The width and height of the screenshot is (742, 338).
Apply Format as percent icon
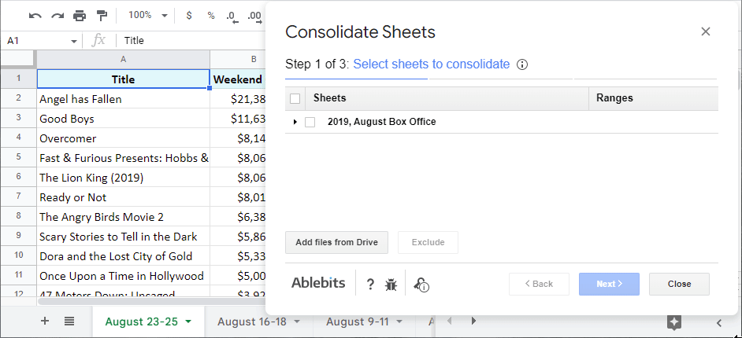click(x=210, y=15)
